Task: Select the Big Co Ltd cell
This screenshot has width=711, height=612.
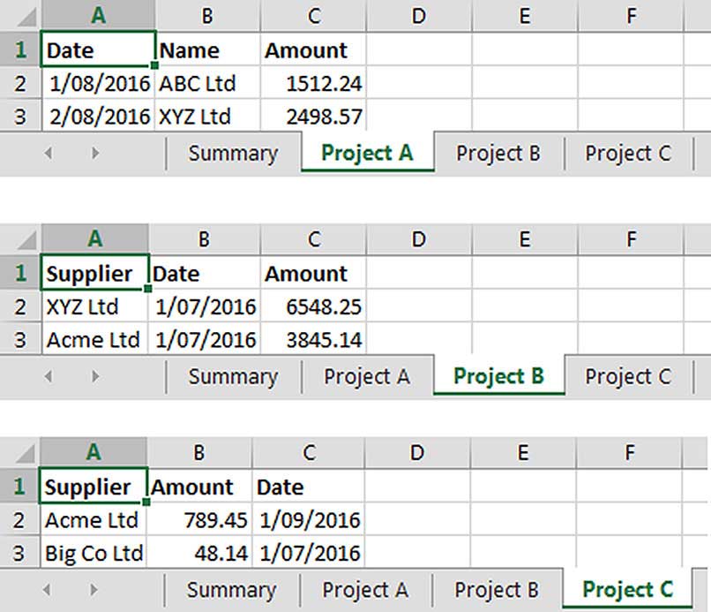Action: (x=94, y=554)
